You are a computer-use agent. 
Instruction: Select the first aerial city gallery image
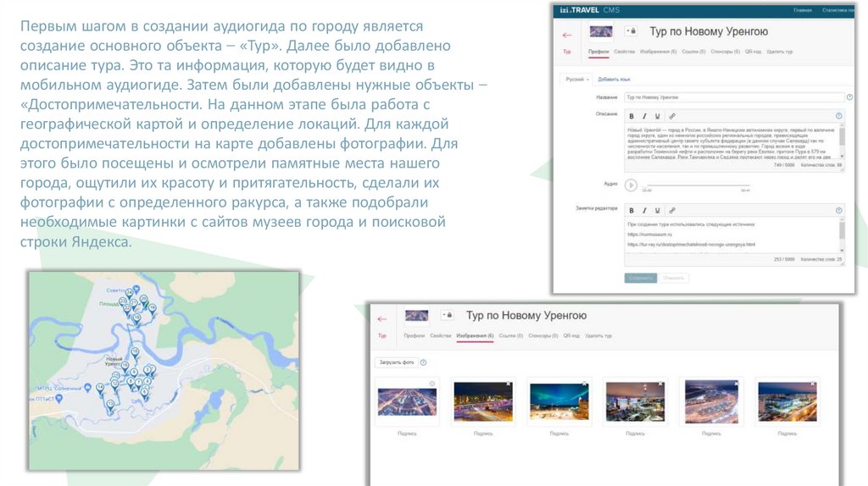[x=407, y=402]
